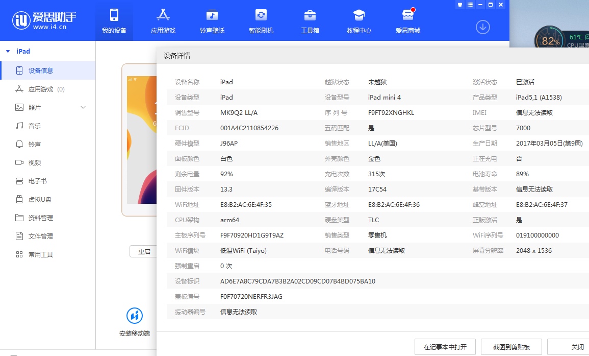Click cellular address E8:B2:AC:6E:4F:37
Viewport: 589px width, 356px height.
542,205
